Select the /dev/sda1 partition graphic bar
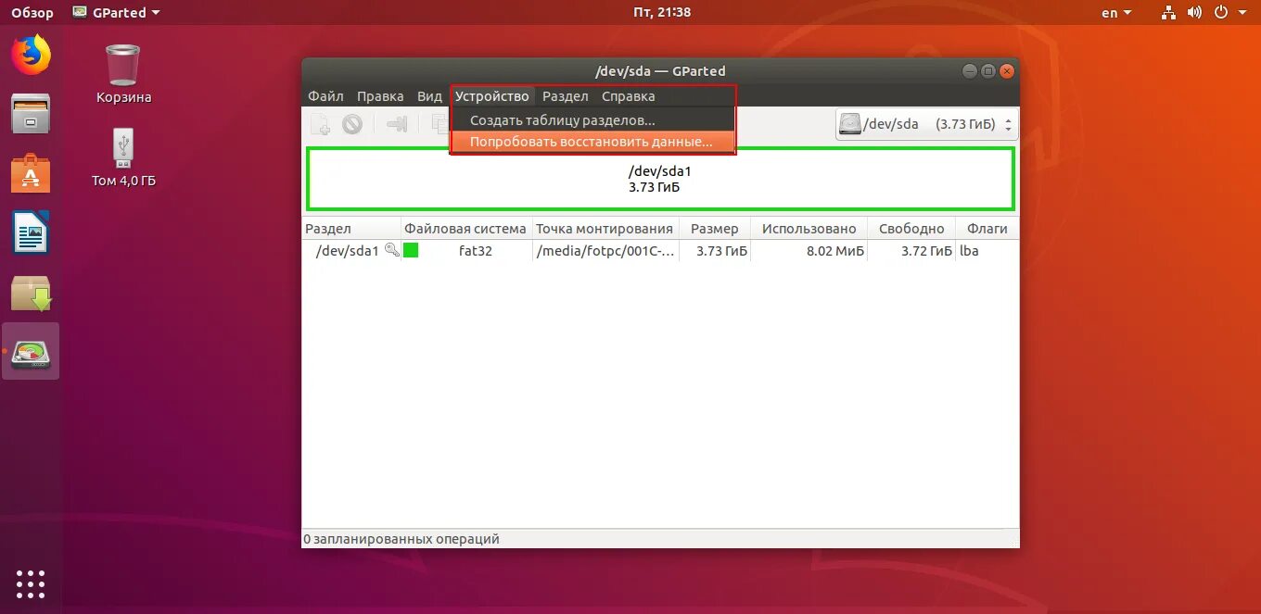The image size is (1261, 614). pyautogui.click(x=660, y=179)
